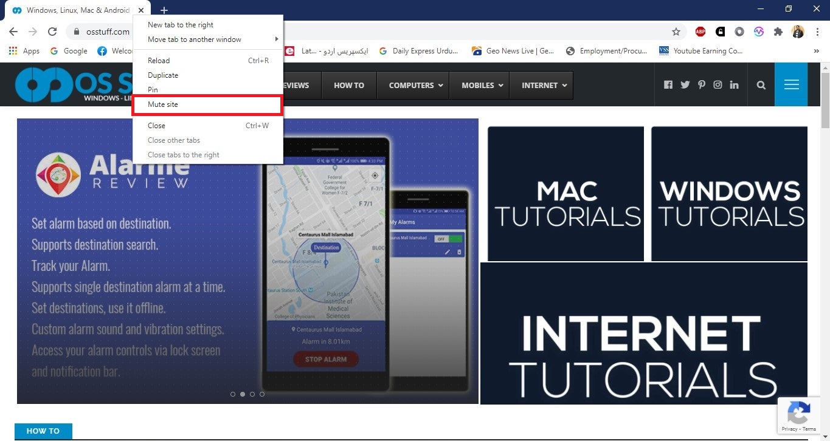Show hidden bookmarks via the overflow chevron
Viewport: 830px width, 441px height.
[x=817, y=51]
